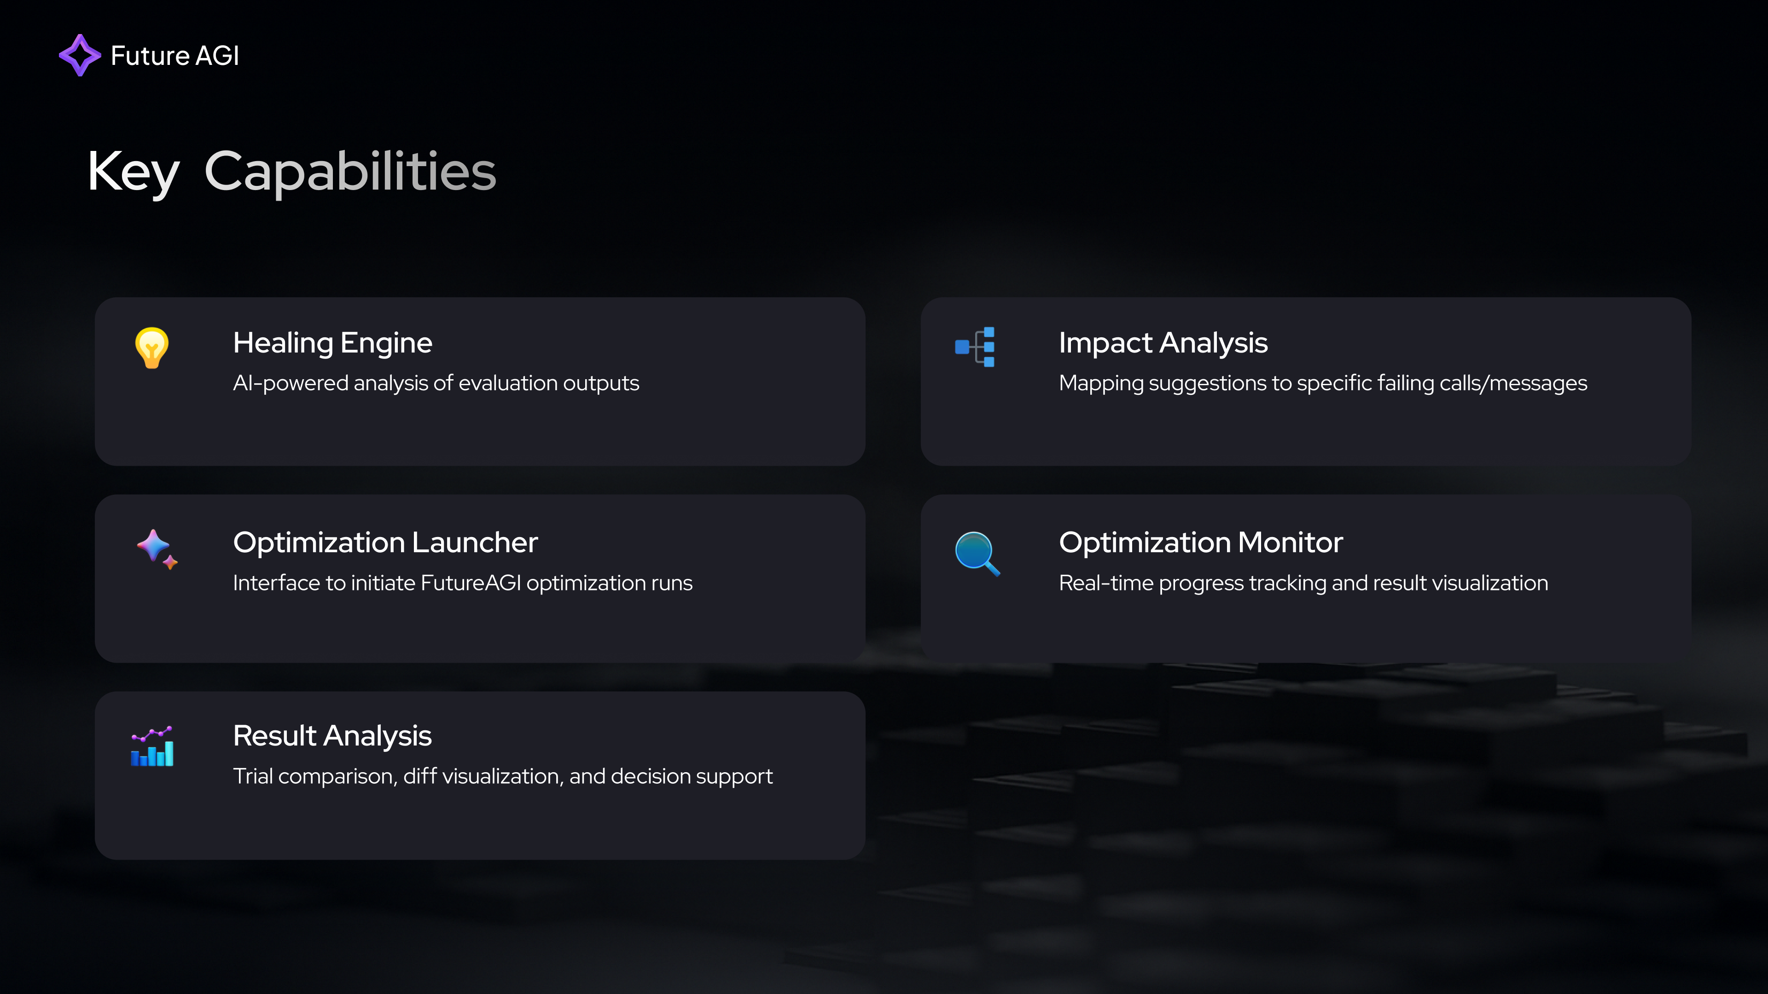Image resolution: width=1768 pixels, height=994 pixels.
Task: Click the blue hierarchy Impact Analysis icon
Action: (x=975, y=347)
